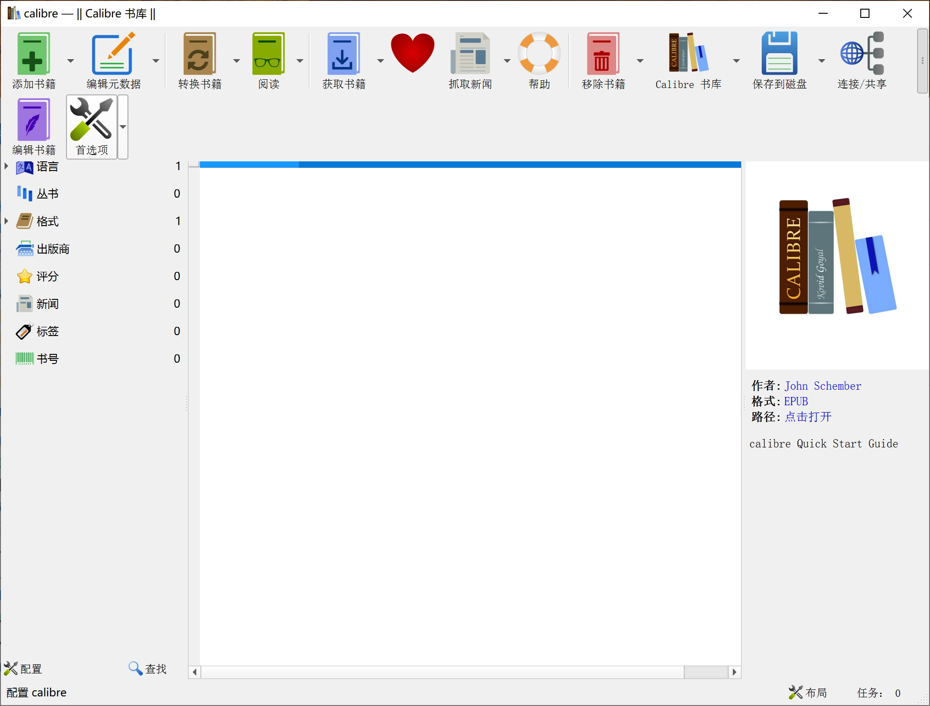Click the 配置 button in tag browser
Screen dimensions: 930x706
[23, 669]
